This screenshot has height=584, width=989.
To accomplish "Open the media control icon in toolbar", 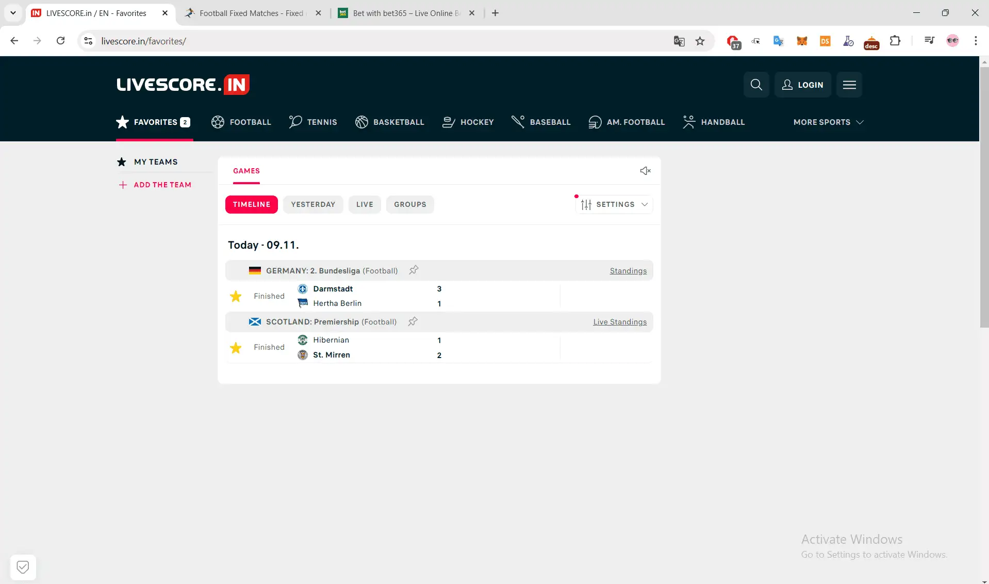I will pyautogui.click(x=929, y=40).
